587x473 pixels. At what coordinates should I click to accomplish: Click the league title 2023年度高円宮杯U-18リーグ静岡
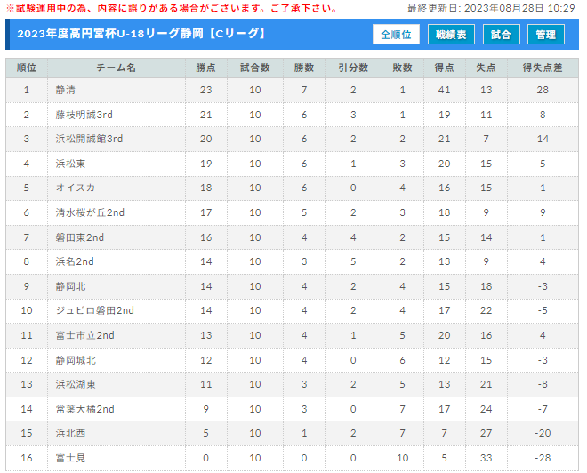110,34
